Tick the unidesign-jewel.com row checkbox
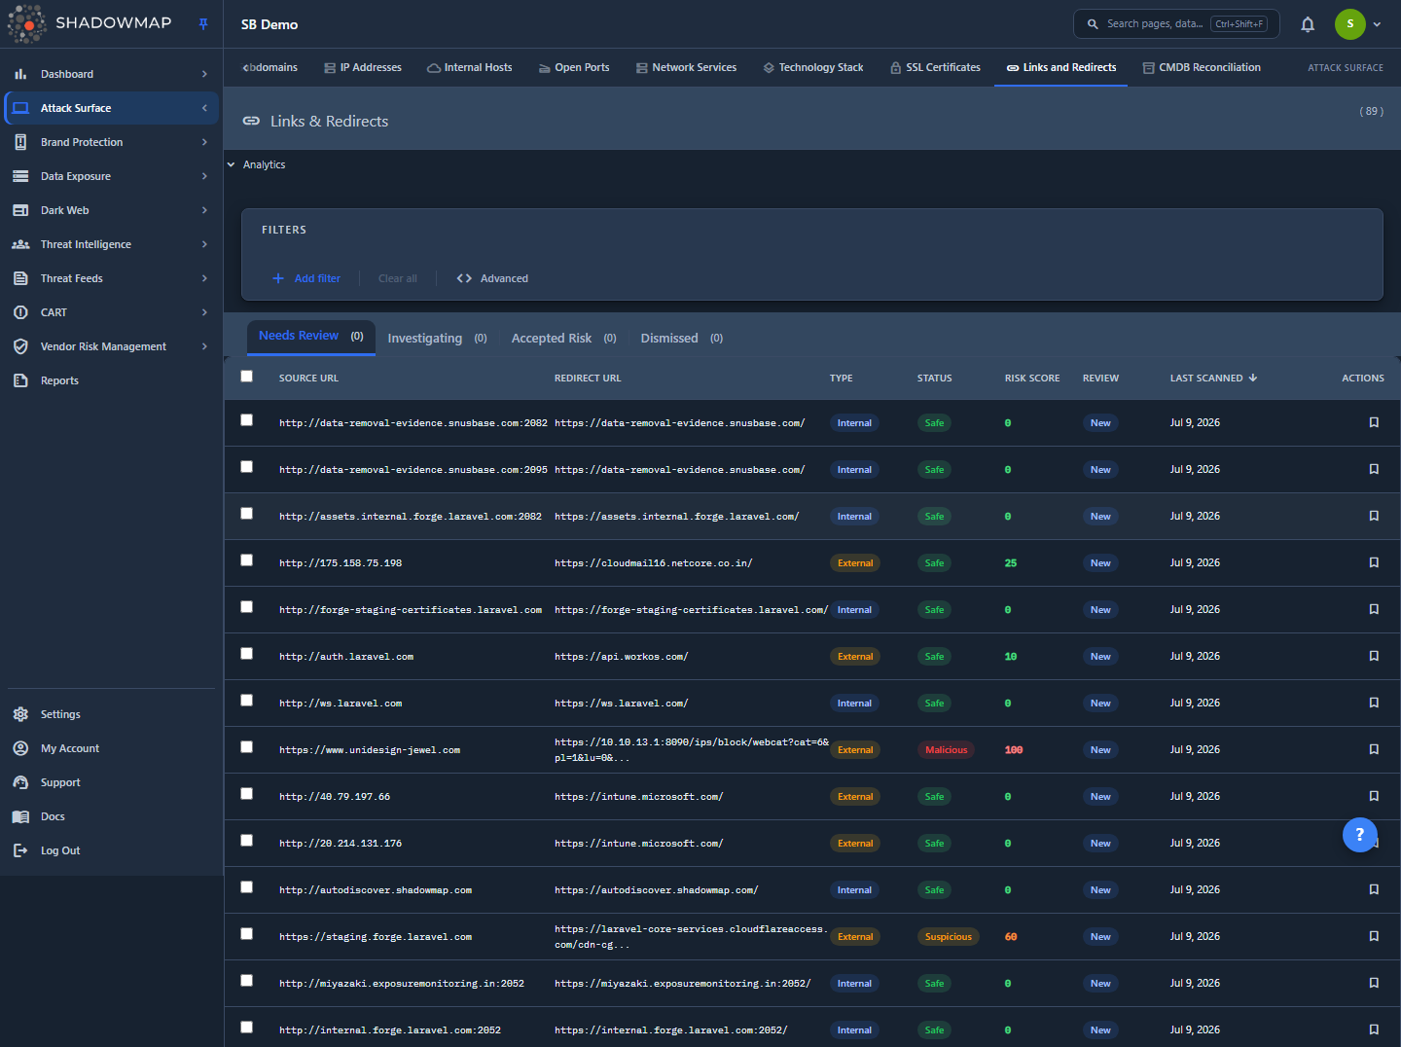Viewport: 1401px width, 1047px height. tap(247, 747)
